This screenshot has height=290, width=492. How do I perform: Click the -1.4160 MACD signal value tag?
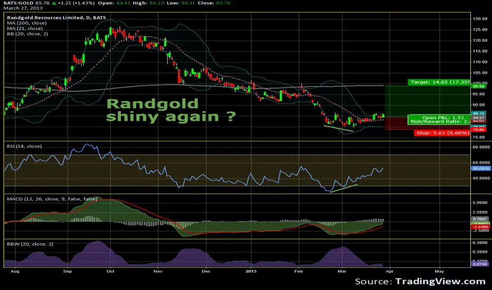pos(480,227)
